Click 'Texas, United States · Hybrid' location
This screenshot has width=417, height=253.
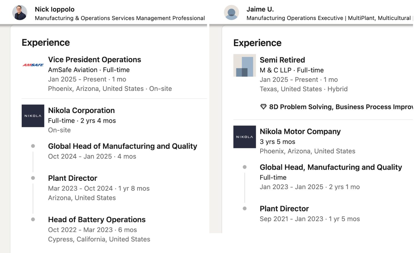304,89
